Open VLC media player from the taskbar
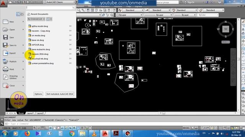This screenshot has height=137, width=245. 94,134
